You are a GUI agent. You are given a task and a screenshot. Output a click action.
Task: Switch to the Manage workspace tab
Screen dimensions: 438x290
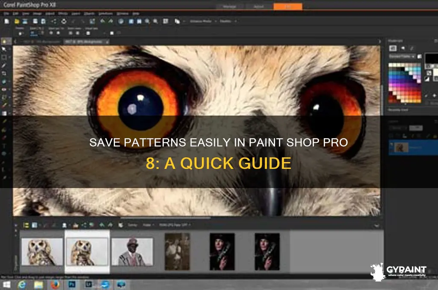pyautogui.click(x=229, y=7)
